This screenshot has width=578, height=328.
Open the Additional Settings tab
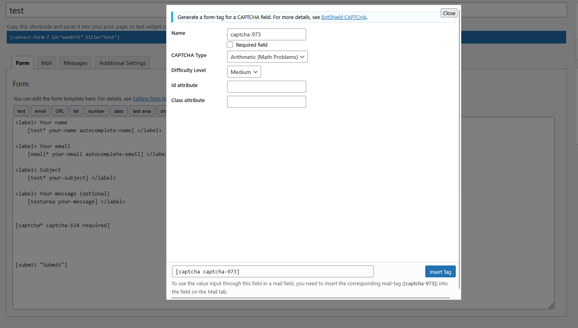122,62
